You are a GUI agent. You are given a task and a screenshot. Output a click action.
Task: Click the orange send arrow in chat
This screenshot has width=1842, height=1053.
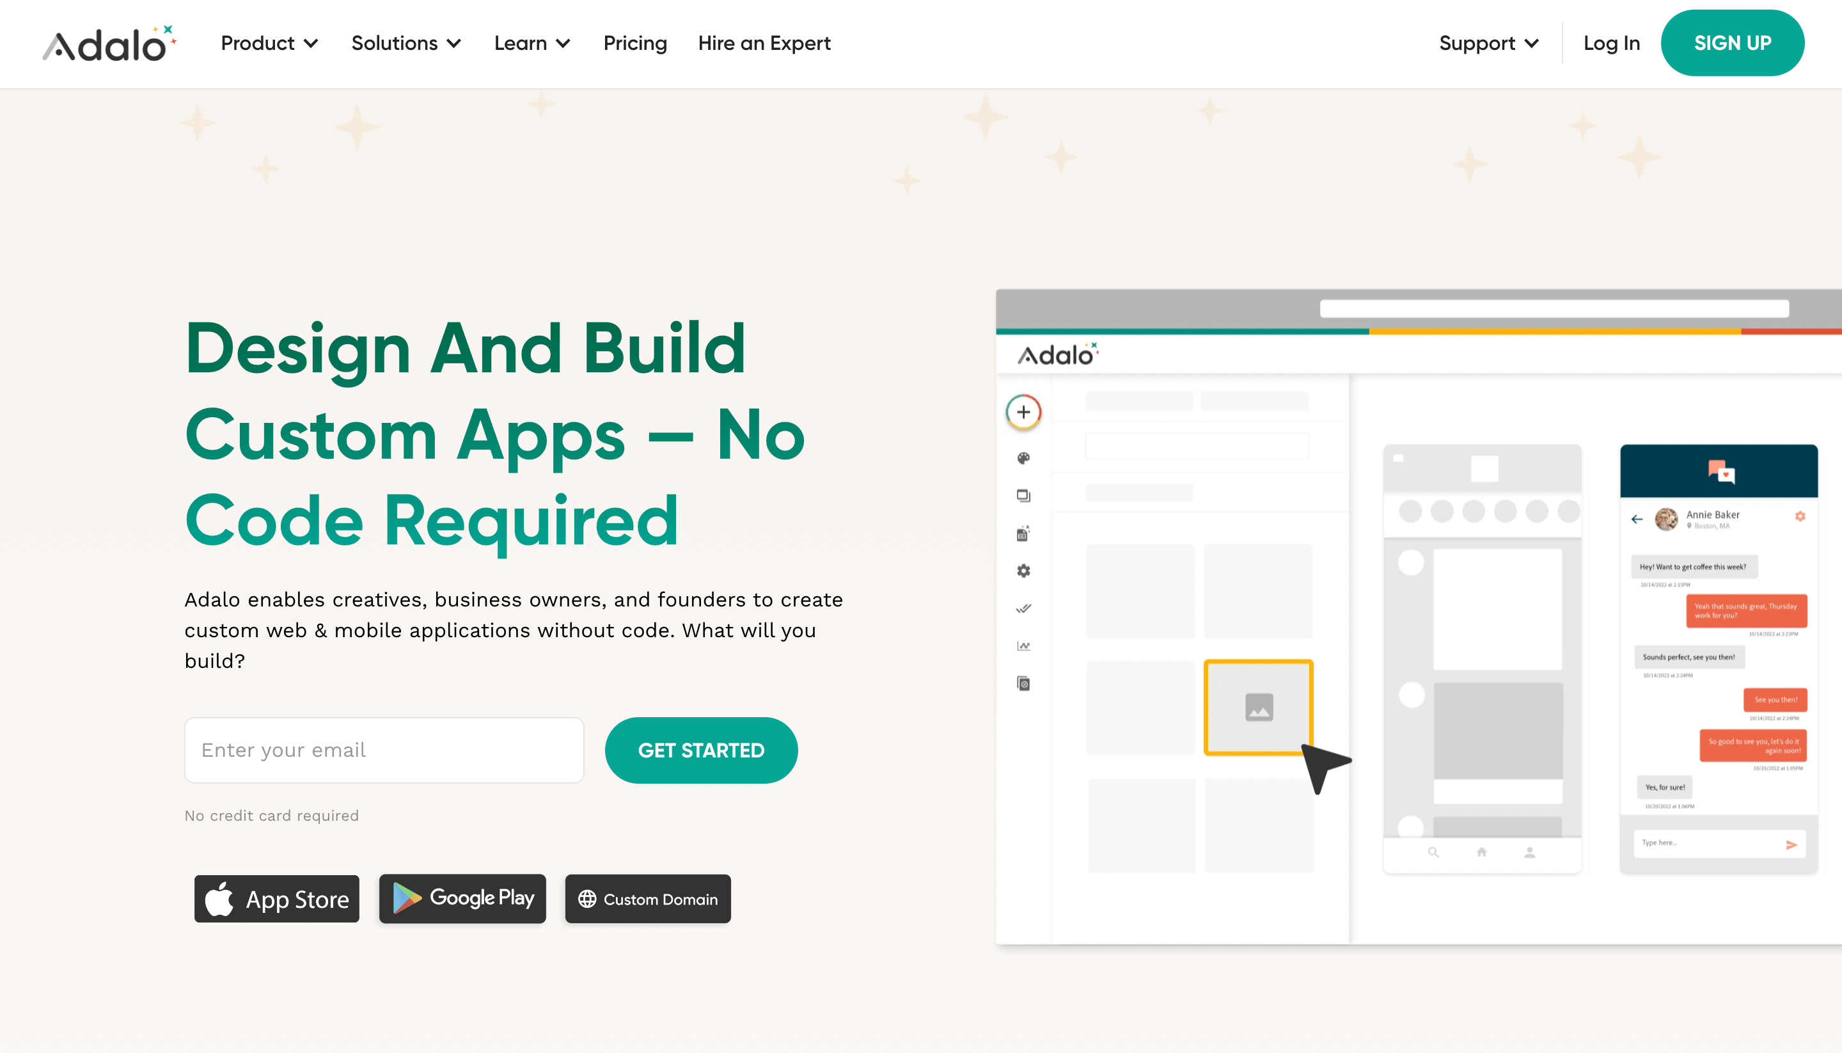(x=1791, y=844)
